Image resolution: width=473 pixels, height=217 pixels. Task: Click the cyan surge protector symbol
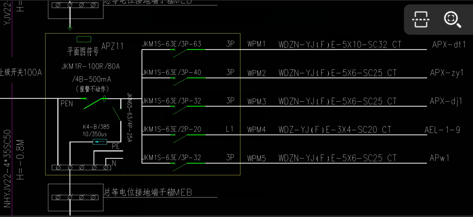[x=100, y=142]
